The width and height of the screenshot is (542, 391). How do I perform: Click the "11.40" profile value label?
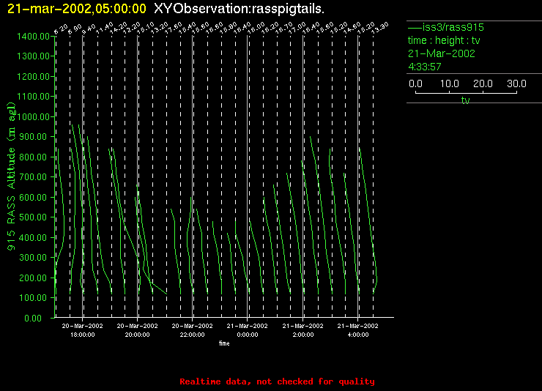tap(105, 28)
